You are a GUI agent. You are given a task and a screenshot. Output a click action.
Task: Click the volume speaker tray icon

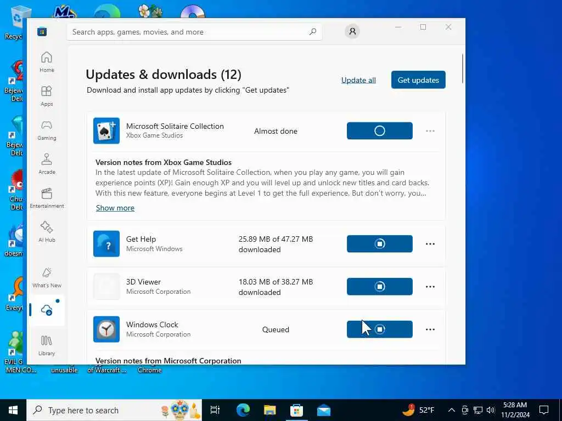pyautogui.click(x=491, y=410)
